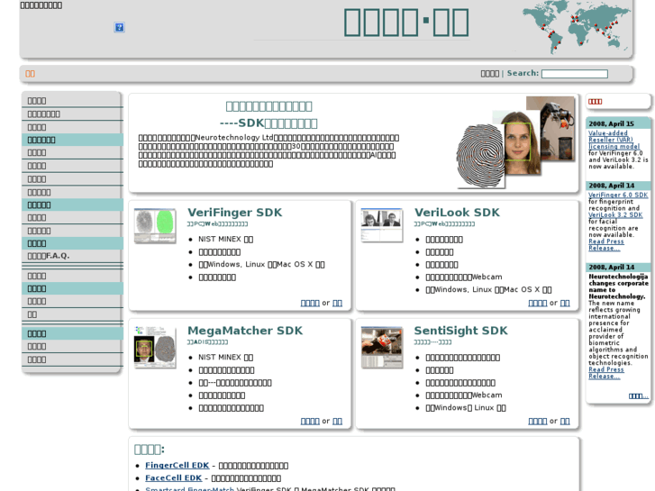
Task: Click the MegaMatcher SDK face and fingerprint thumbnail
Action: click(155, 347)
